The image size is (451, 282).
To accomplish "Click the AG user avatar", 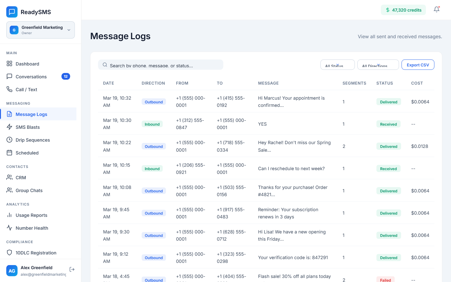I will 12,271.
